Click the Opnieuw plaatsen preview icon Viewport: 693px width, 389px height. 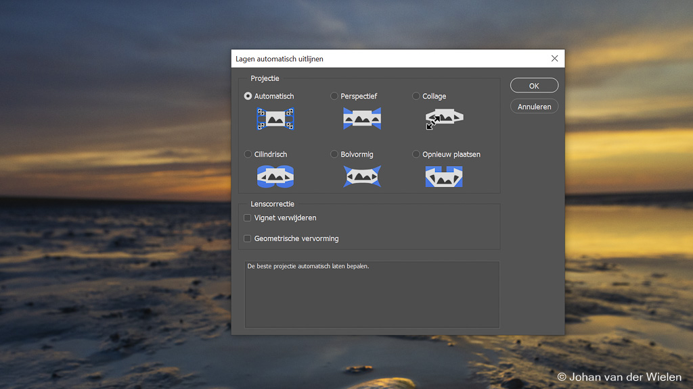[x=444, y=177]
